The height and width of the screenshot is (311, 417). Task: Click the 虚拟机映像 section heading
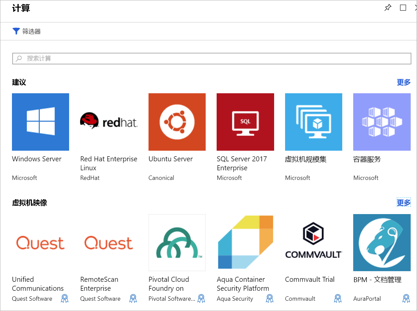[x=30, y=202]
